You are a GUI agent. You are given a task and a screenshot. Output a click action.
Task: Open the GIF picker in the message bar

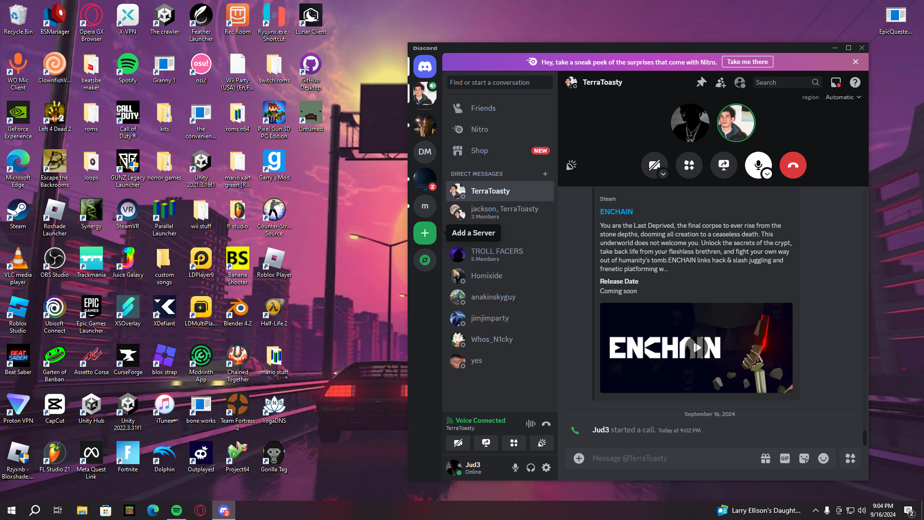click(x=784, y=458)
